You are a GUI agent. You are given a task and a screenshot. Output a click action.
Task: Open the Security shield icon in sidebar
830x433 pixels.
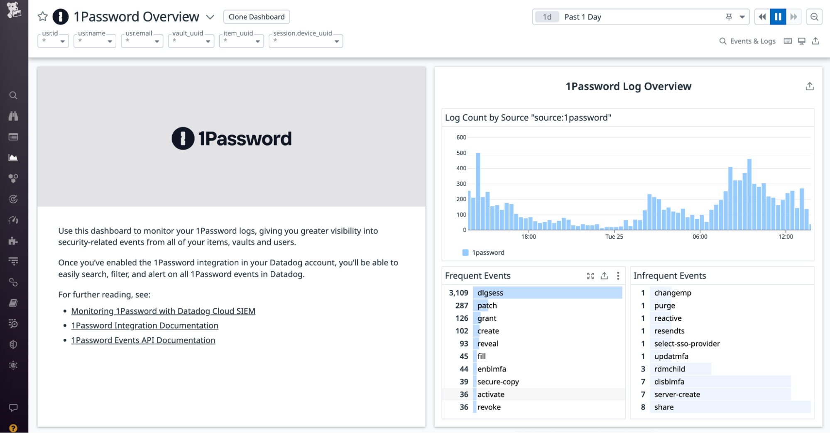[x=13, y=344]
